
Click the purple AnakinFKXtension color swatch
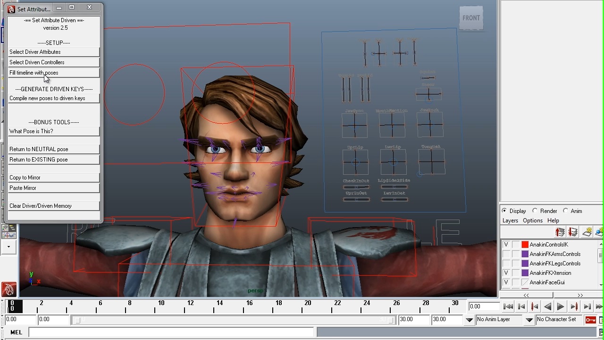[525, 273]
